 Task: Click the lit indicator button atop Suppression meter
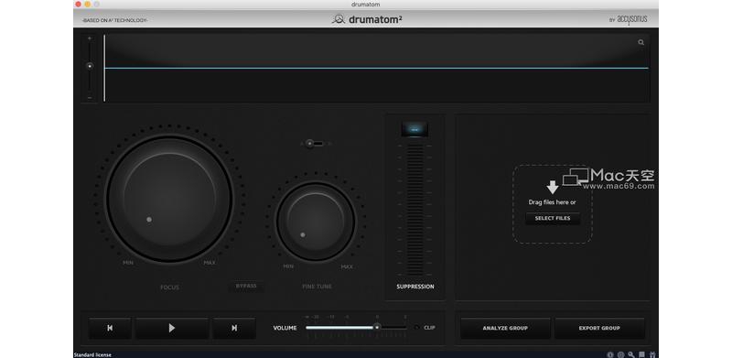pyautogui.click(x=414, y=129)
